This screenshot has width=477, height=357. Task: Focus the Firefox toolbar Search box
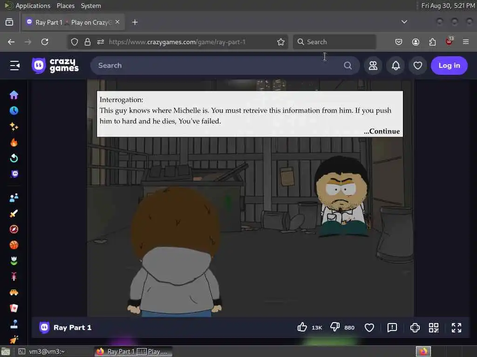pyautogui.click(x=334, y=42)
